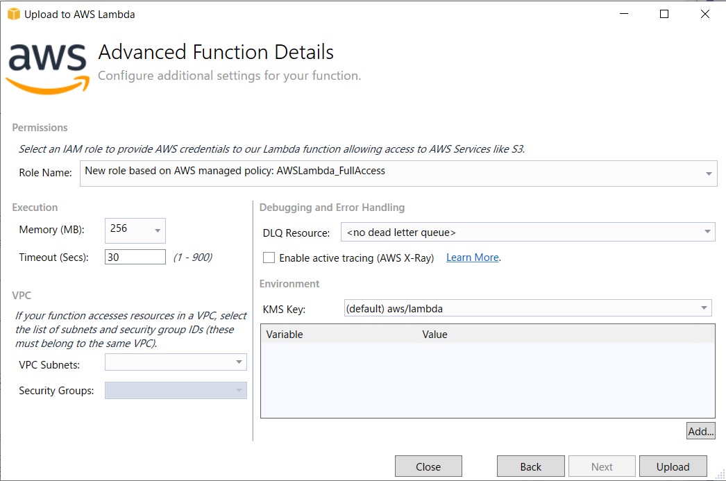Click the '(1 - 900)' timeout range text

tap(193, 258)
